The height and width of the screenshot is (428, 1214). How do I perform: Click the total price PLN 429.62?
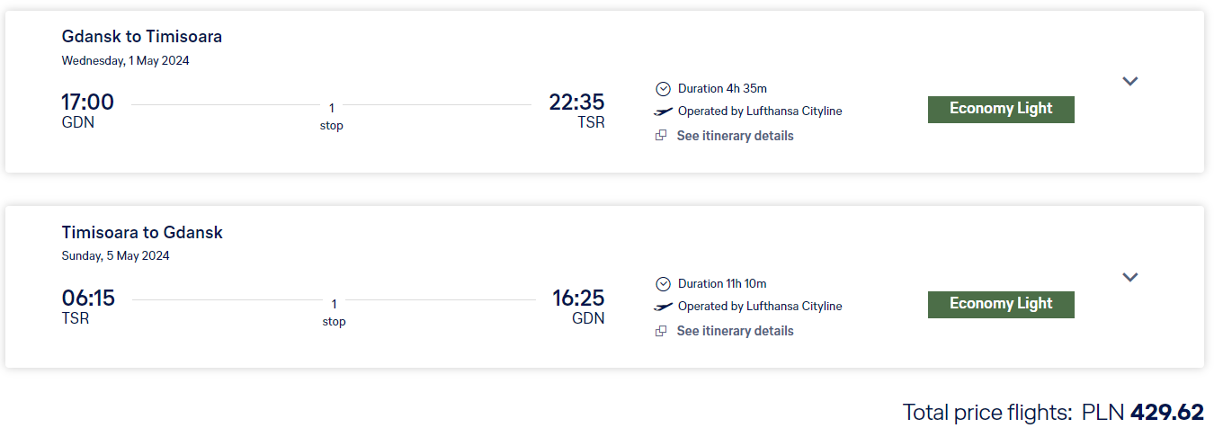1143,412
